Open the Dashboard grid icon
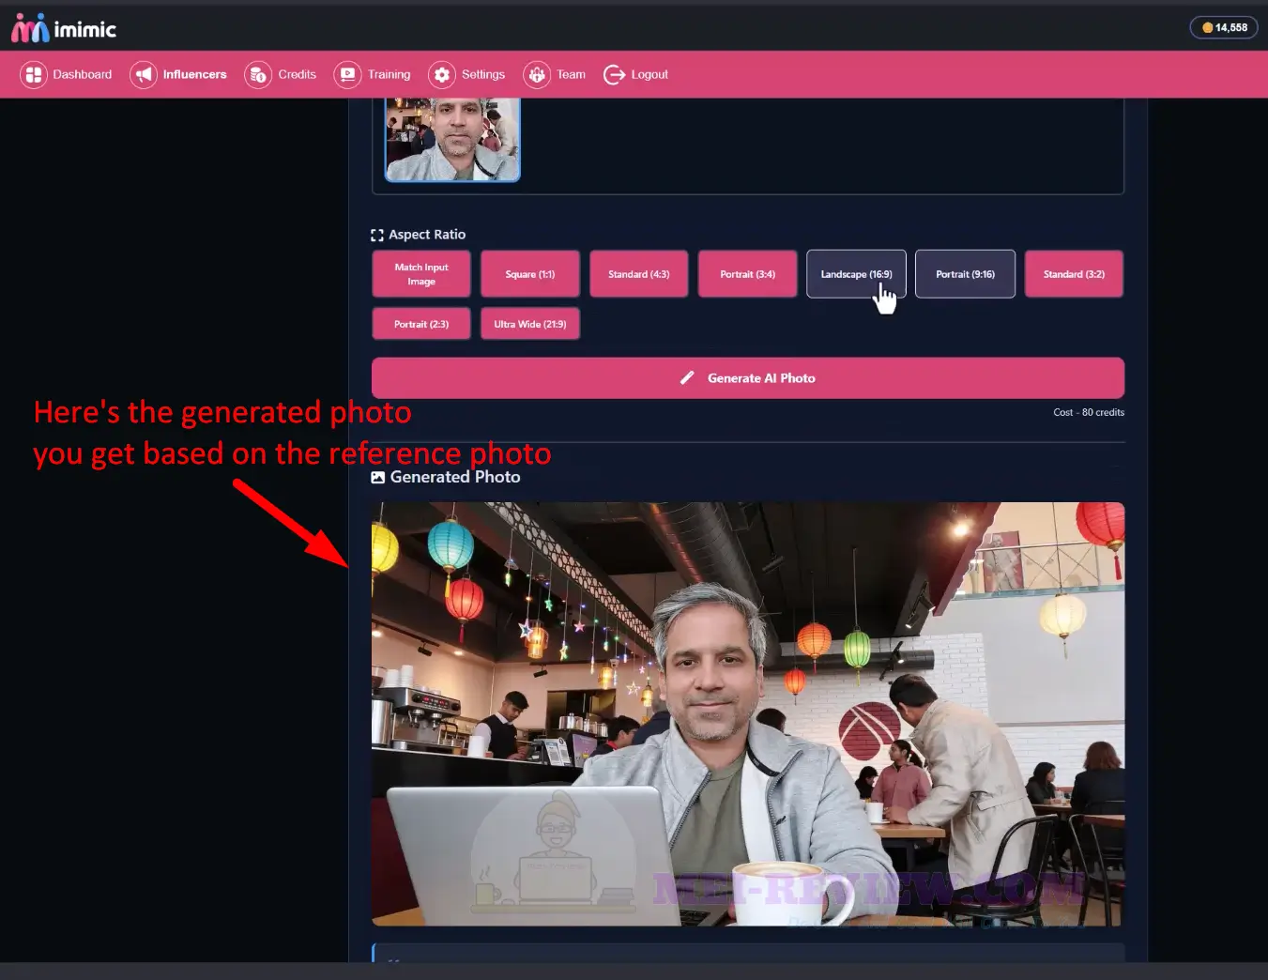 34,75
